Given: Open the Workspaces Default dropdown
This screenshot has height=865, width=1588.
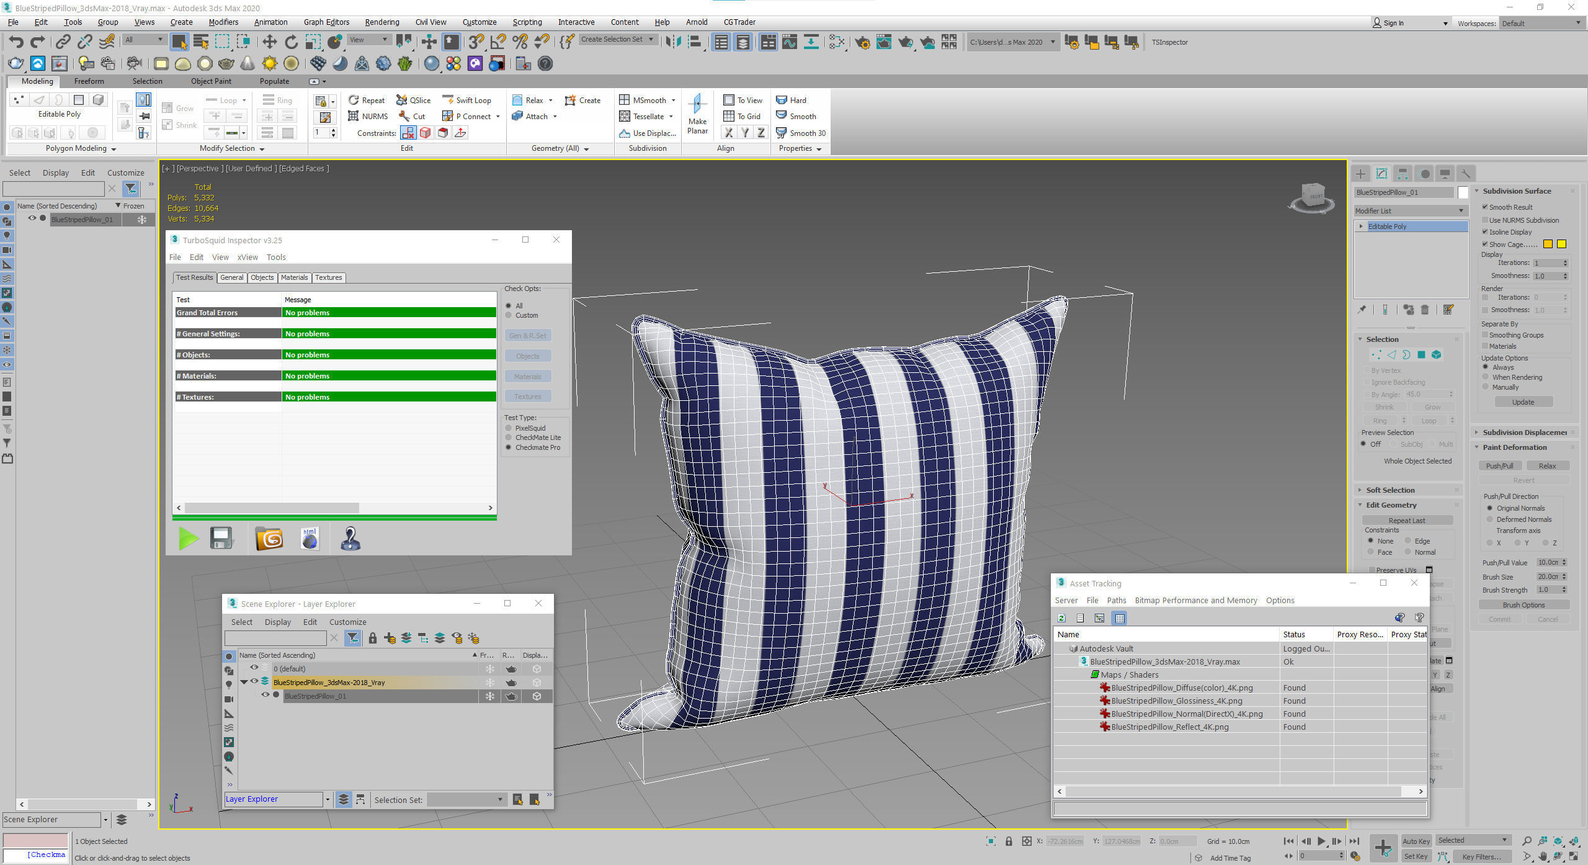Looking at the screenshot, I should 1541,23.
